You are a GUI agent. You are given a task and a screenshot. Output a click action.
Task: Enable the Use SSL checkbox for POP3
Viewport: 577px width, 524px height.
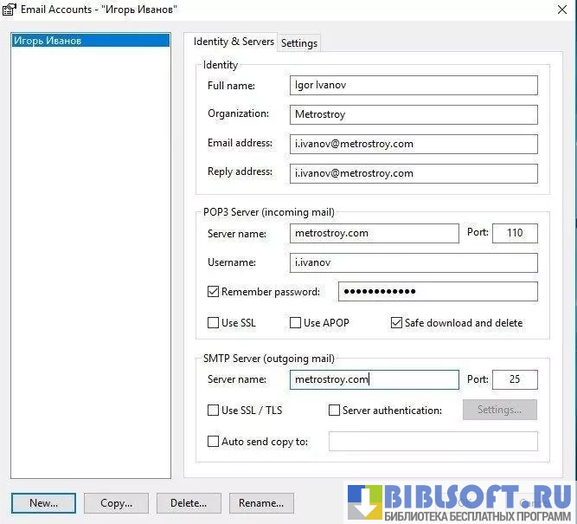click(x=214, y=323)
